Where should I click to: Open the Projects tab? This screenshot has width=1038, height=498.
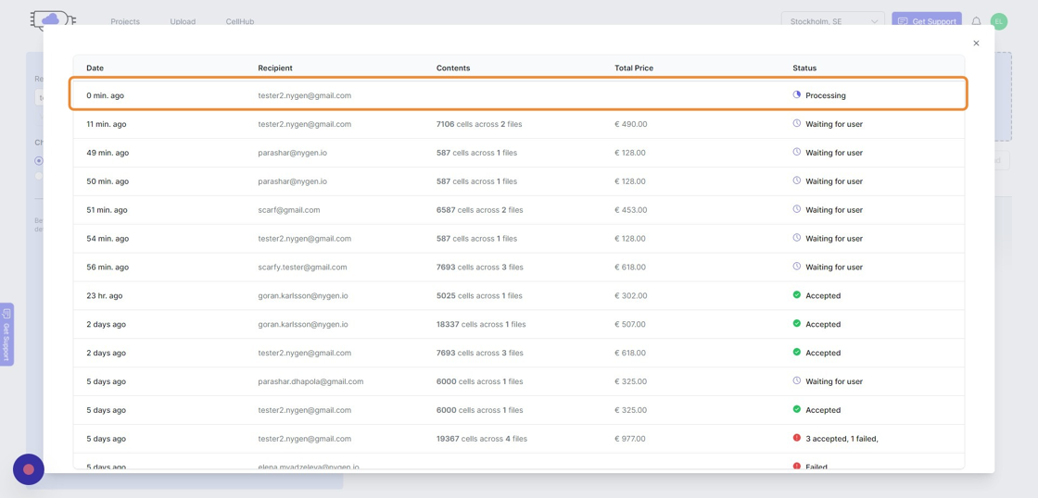(x=125, y=21)
